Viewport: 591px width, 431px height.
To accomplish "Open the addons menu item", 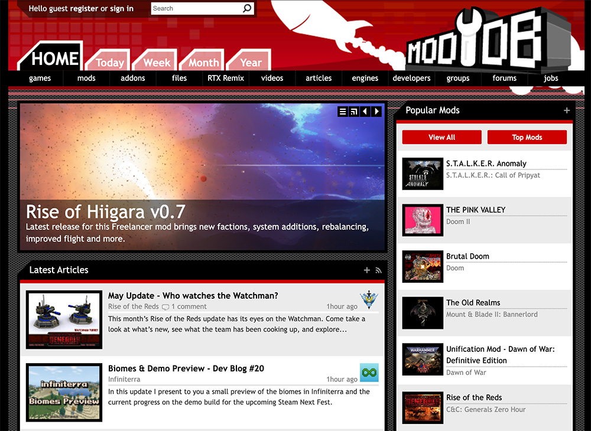I will [132, 79].
